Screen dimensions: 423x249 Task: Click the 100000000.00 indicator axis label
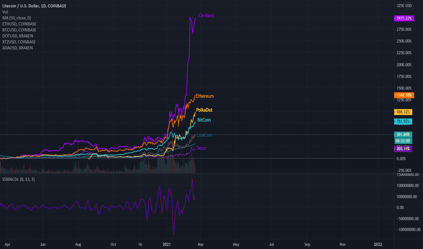(408, 186)
